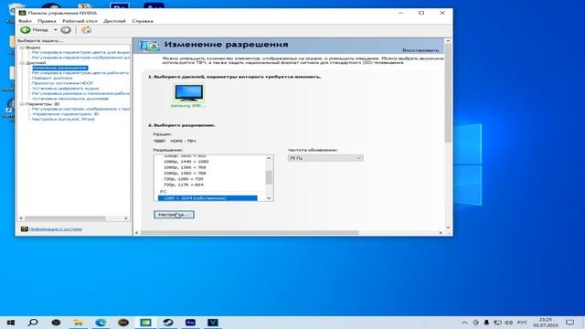Open the notification center icon
Viewport: 585px width, 329px height.
[x=569, y=323]
